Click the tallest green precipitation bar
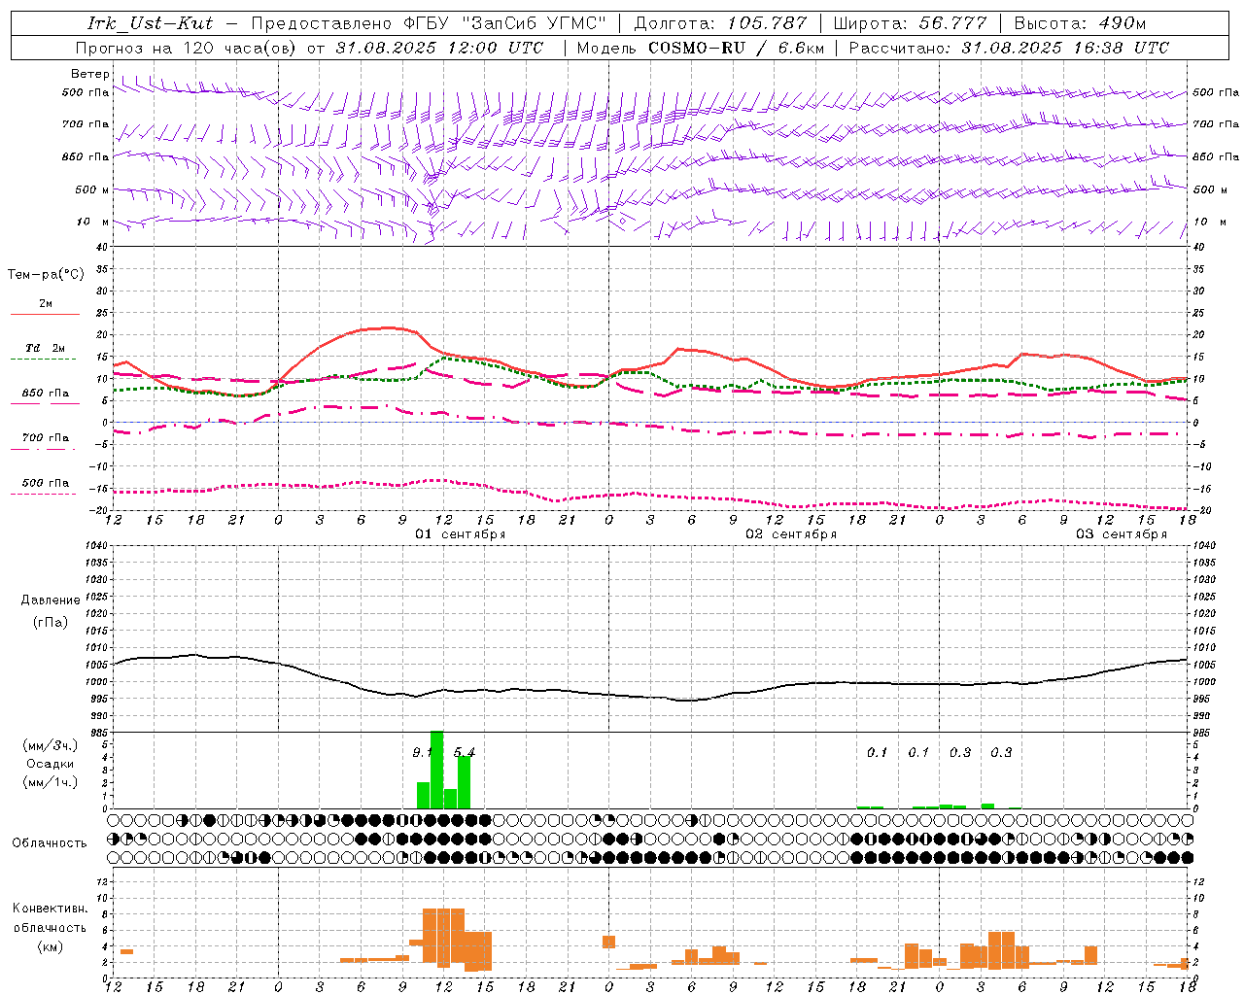Viewport: 1244px width, 995px height. pyautogui.click(x=436, y=770)
